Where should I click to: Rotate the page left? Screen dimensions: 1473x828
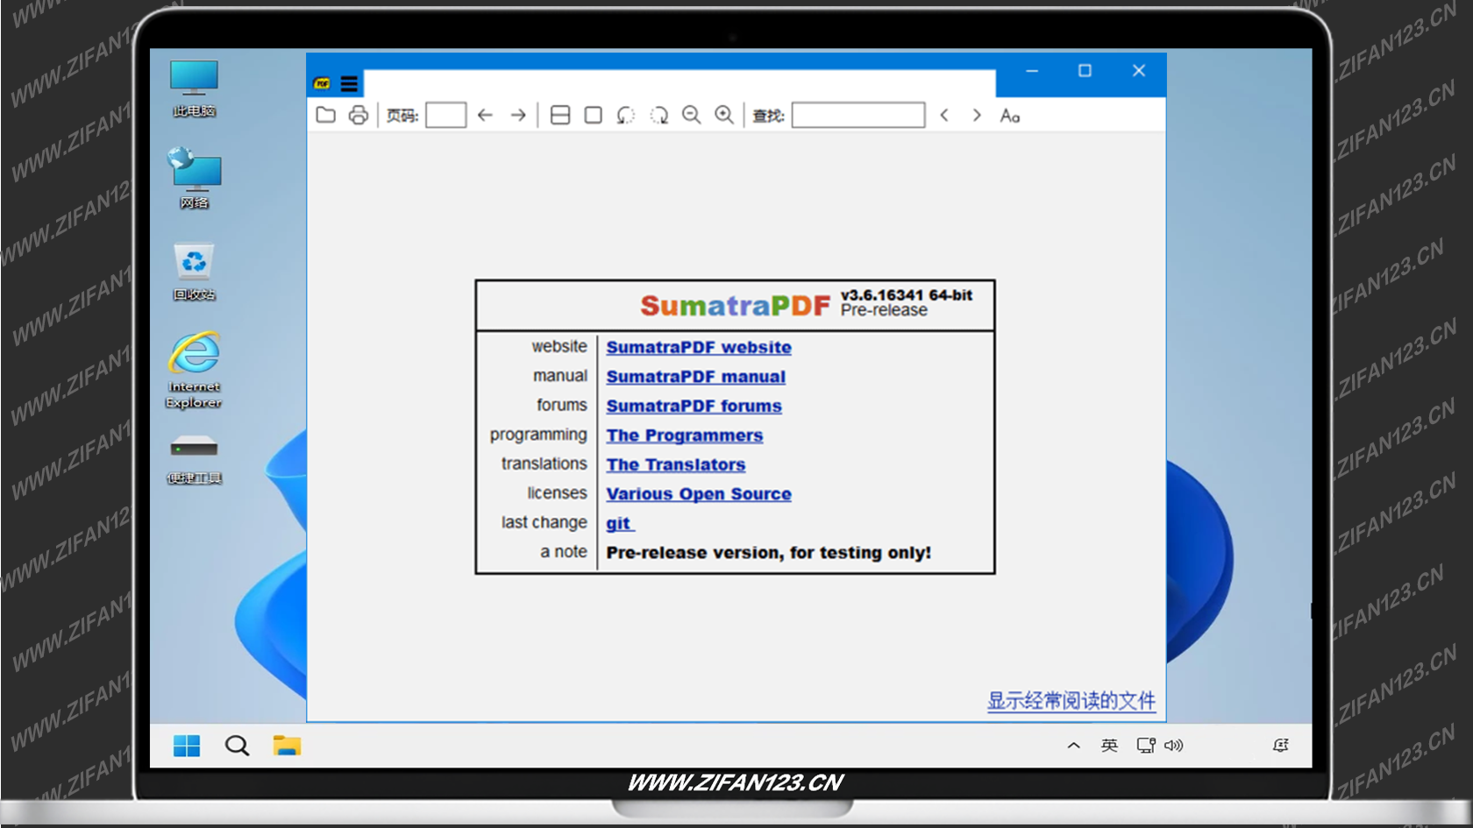[x=625, y=115]
